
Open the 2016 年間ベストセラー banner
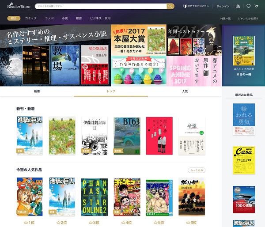click(x=194, y=40)
